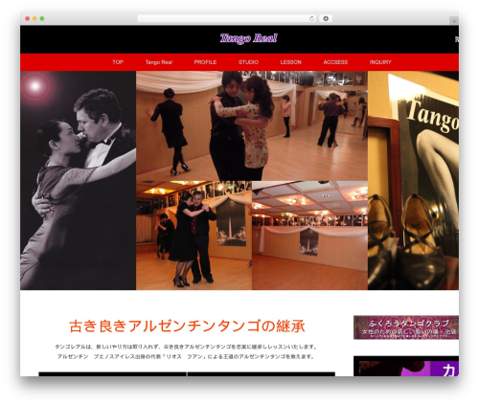Open the INQUIRY menu item
Image resolution: width=479 pixels, height=405 pixels.
380,62
